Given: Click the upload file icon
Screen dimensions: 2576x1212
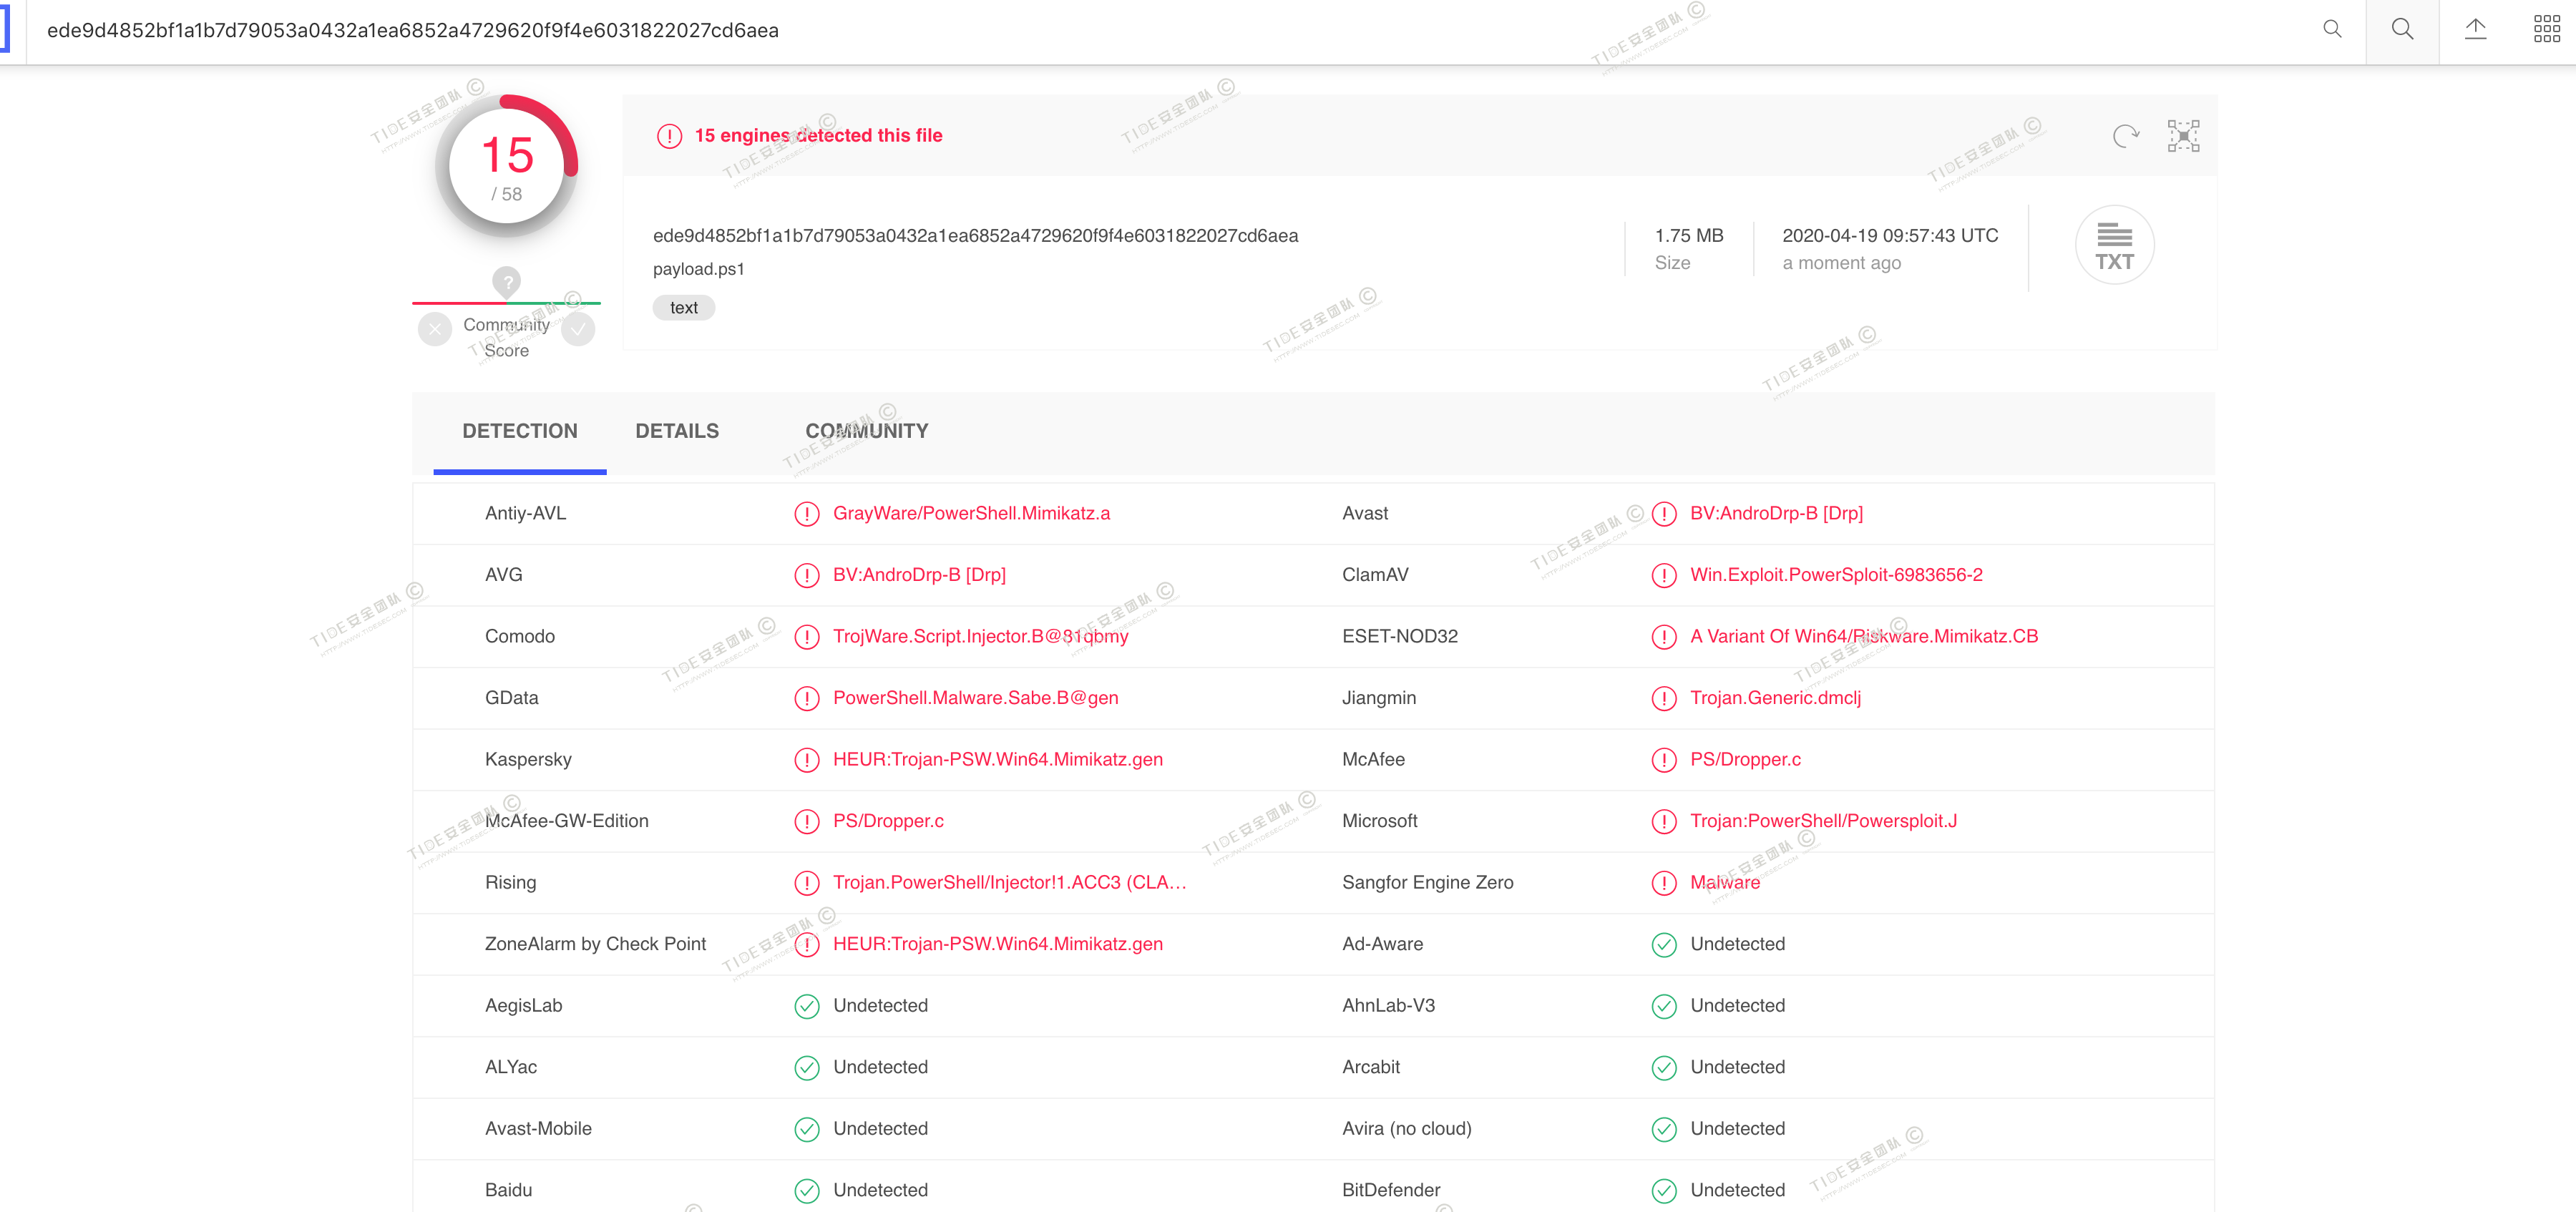Looking at the screenshot, I should click(x=2475, y=30).
